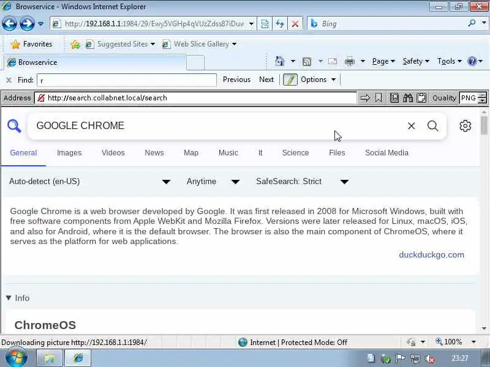Click the Home icon in command bar
Image resolution: width=490 pixels, height=367 pixels.
[280, 61]
